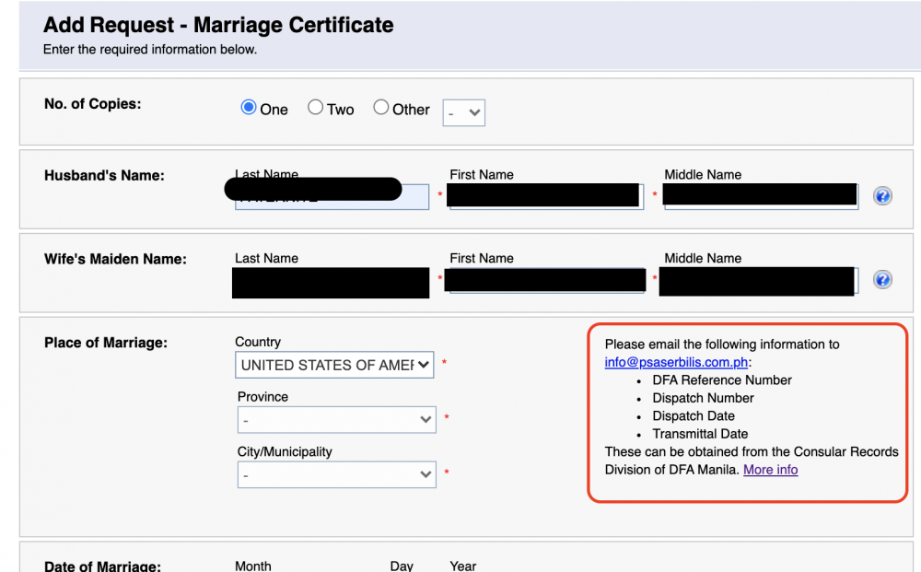Focus Husband's Last Name field
Viewport: 921px width, 572px height.
click(332, 197)
